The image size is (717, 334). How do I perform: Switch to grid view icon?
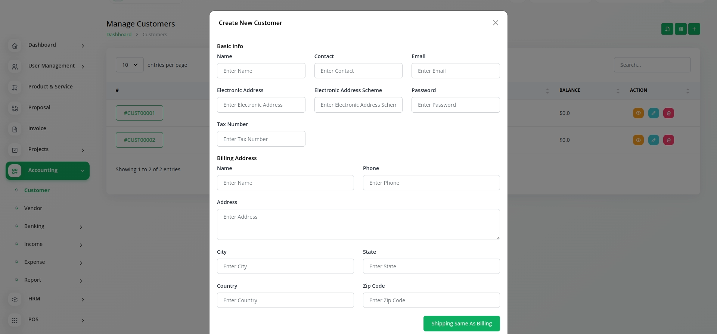[x=680, y=29]
